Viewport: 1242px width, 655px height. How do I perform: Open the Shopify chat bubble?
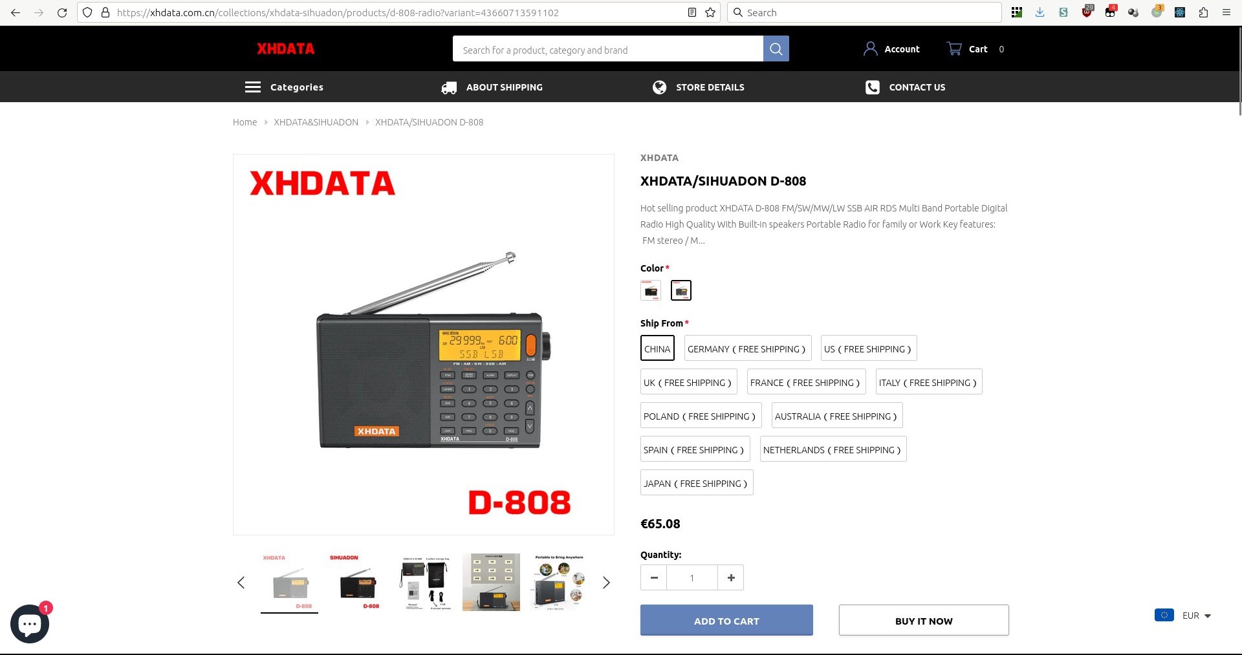coord(30,624)
